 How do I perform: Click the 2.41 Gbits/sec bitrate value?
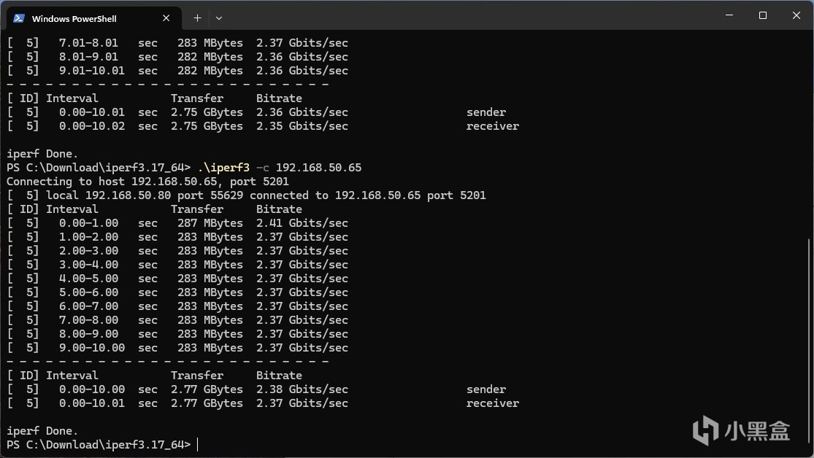[x=302, y=223]
